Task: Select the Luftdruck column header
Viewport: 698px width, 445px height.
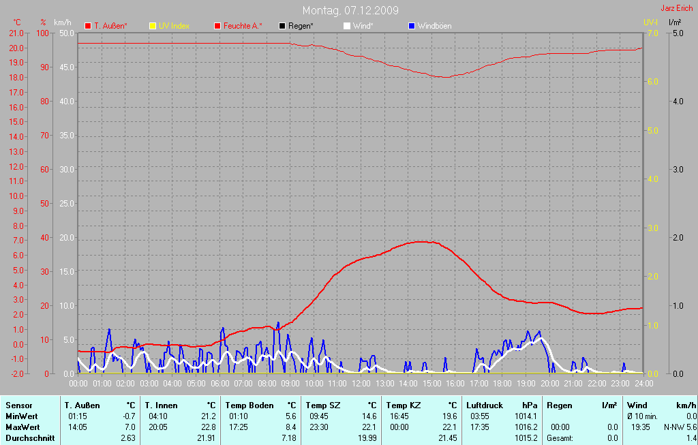Action: click(484, 405)
